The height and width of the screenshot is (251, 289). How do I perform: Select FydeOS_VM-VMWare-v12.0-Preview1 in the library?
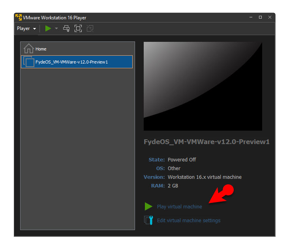pos(77,62)
